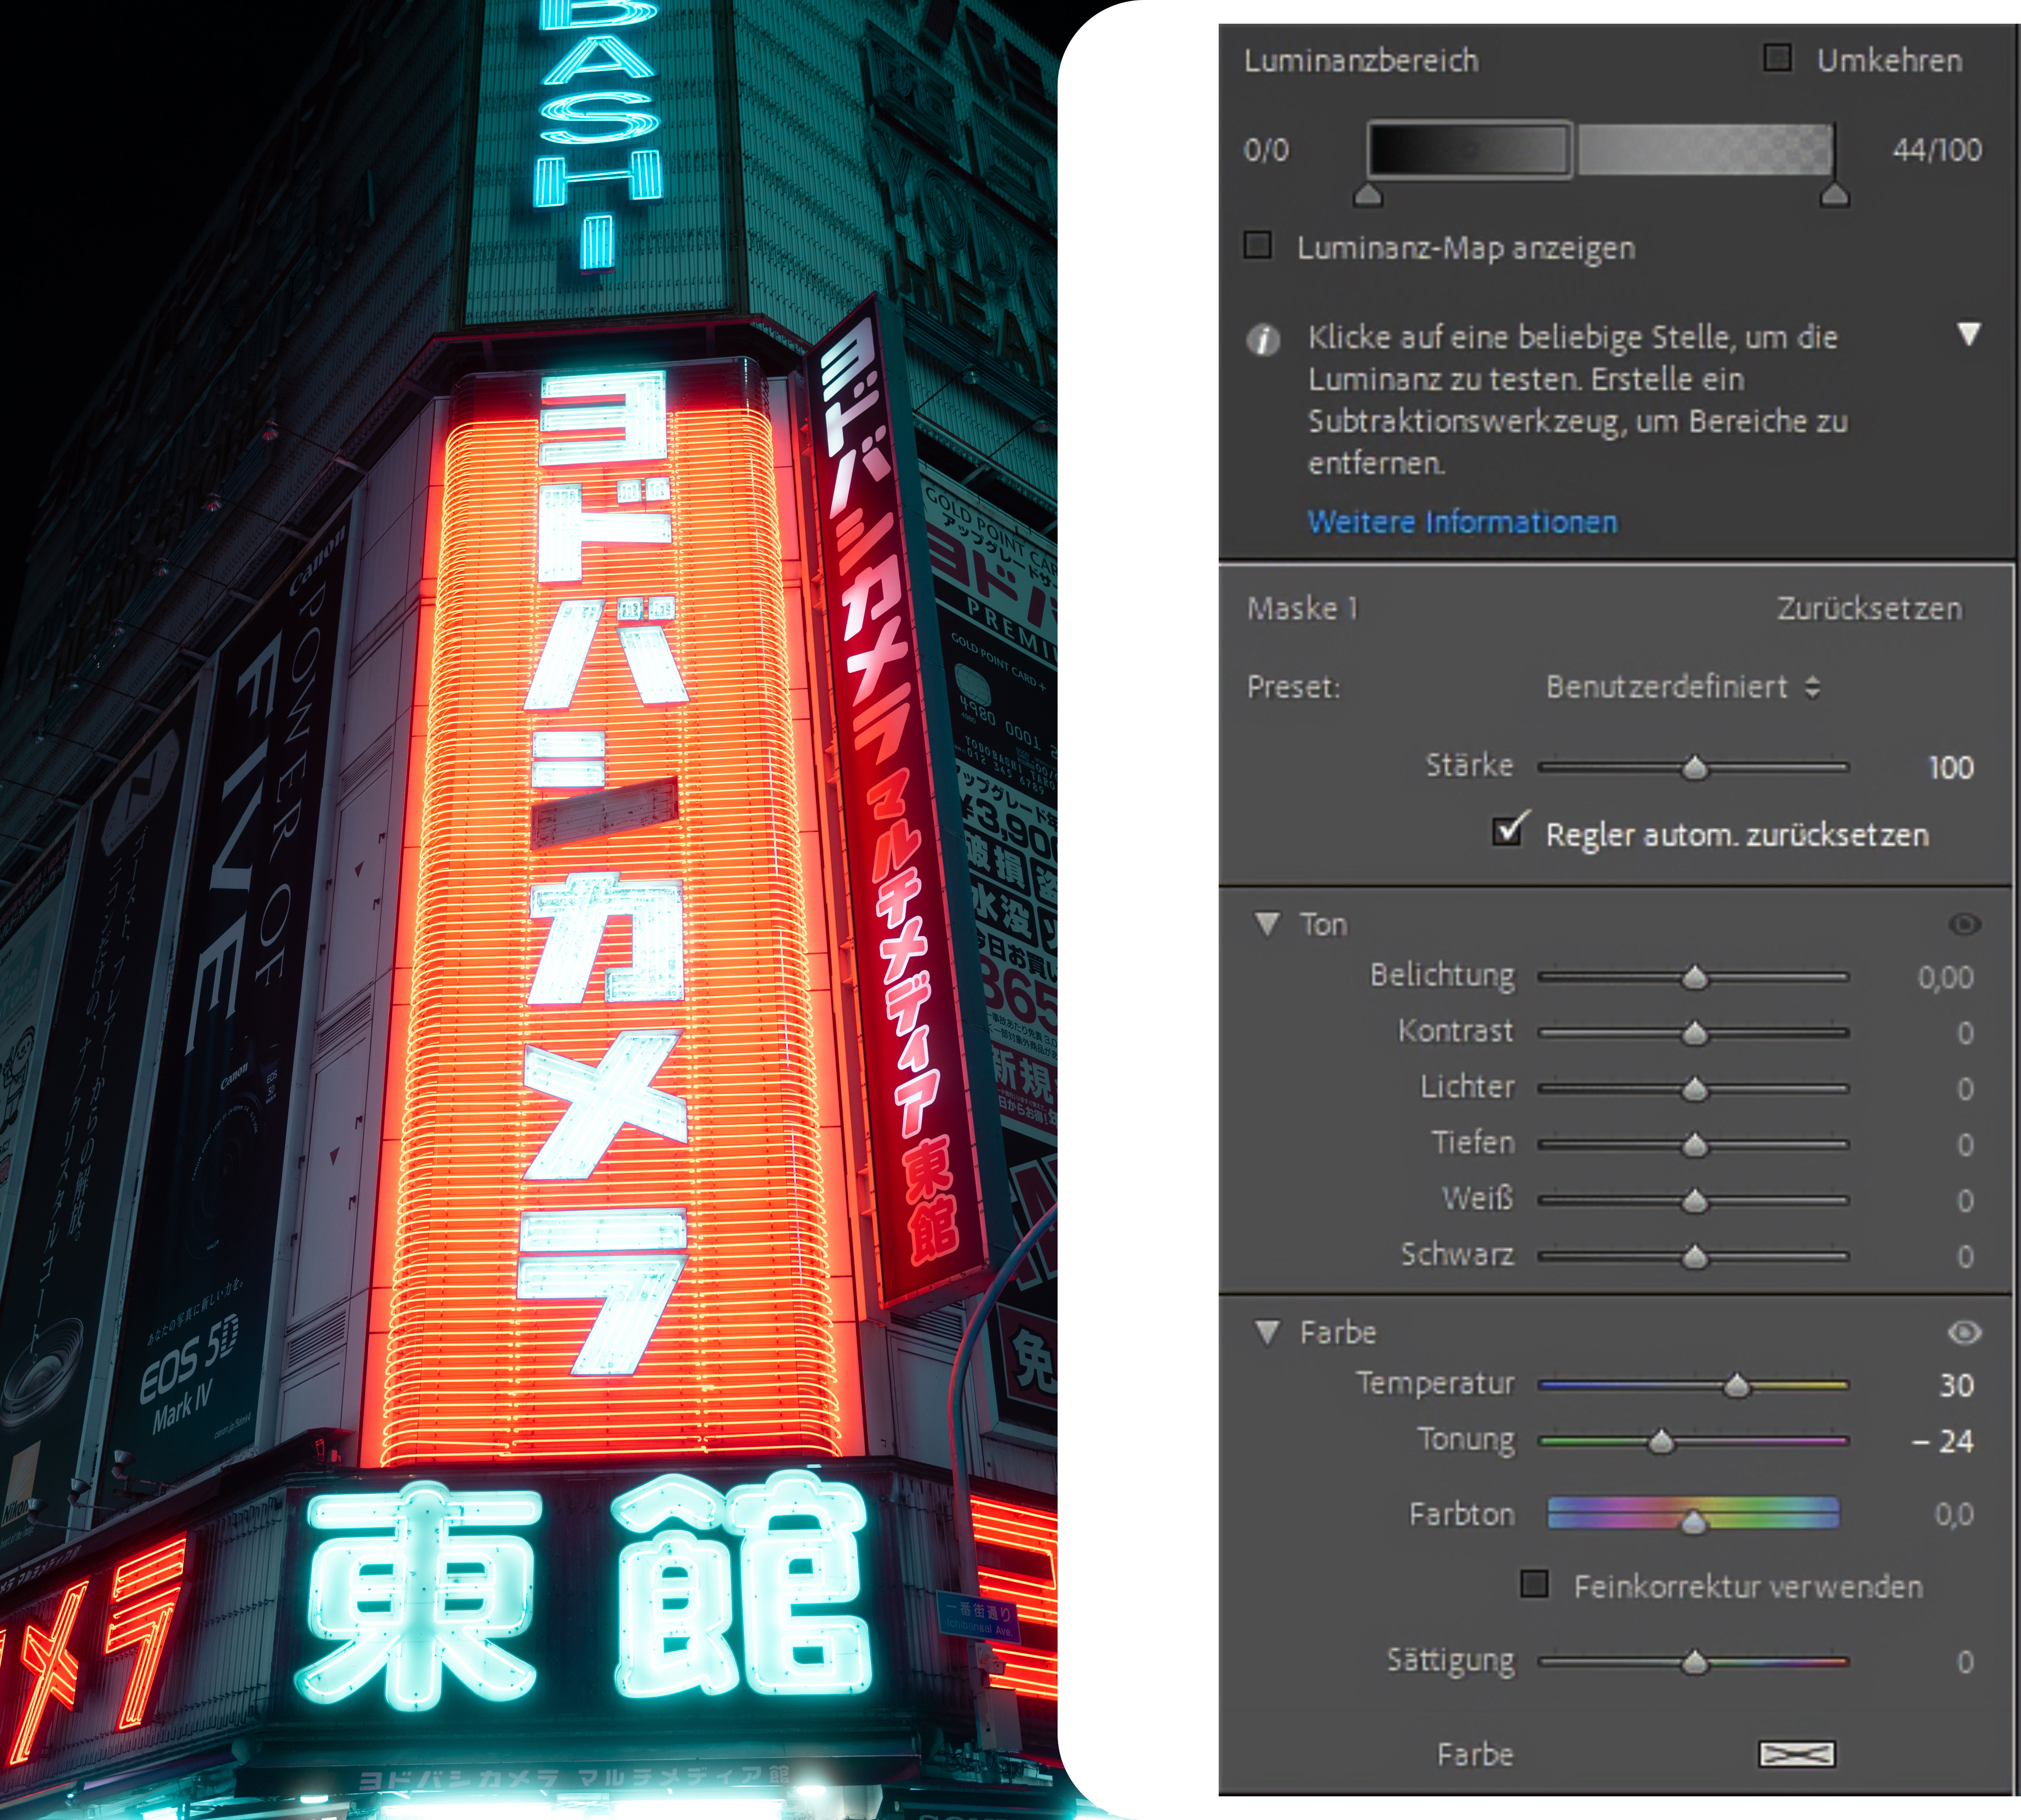The width and height of the screenshot is (2021, 1820).
Task: Enable Feinkorrektur verwenden checkbox
Action: [x=1534, y=1583]
